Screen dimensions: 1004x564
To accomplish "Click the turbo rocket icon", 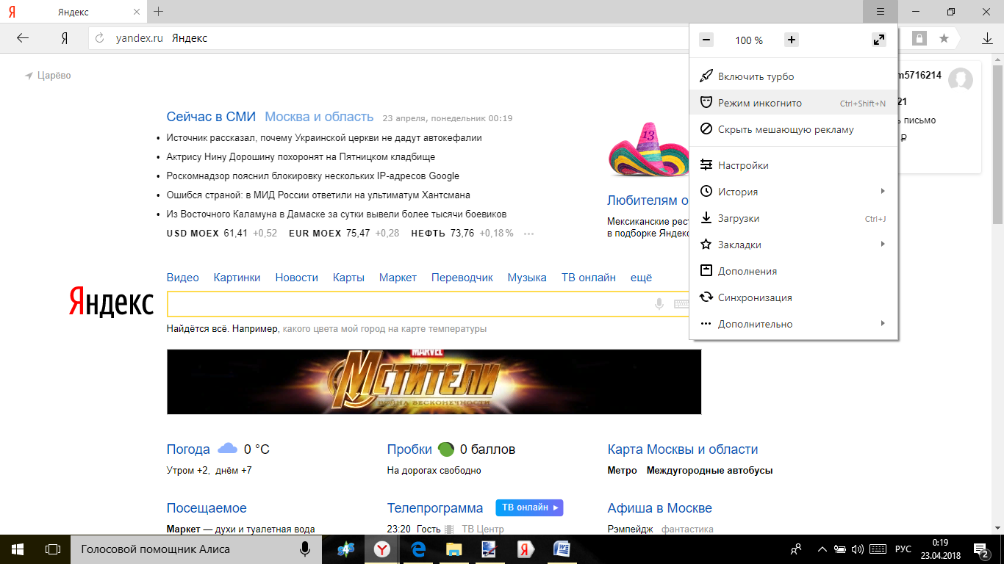I will pyautogui.click(x=706, y=76).
